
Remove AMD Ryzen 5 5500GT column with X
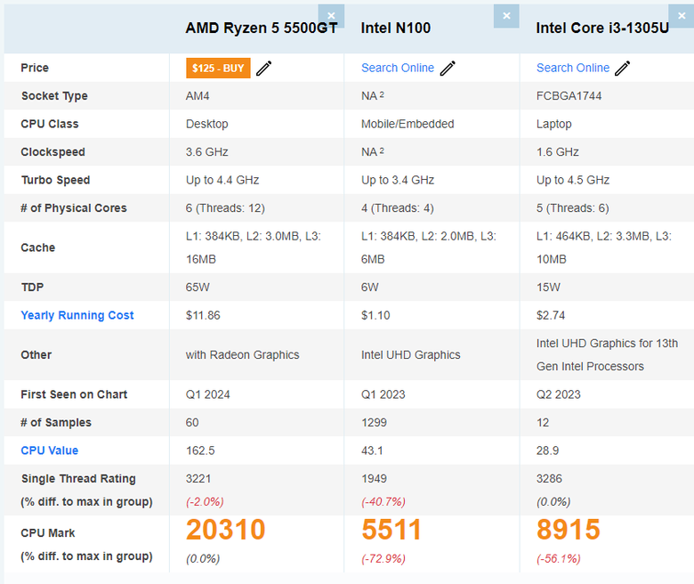click(331, 16)
